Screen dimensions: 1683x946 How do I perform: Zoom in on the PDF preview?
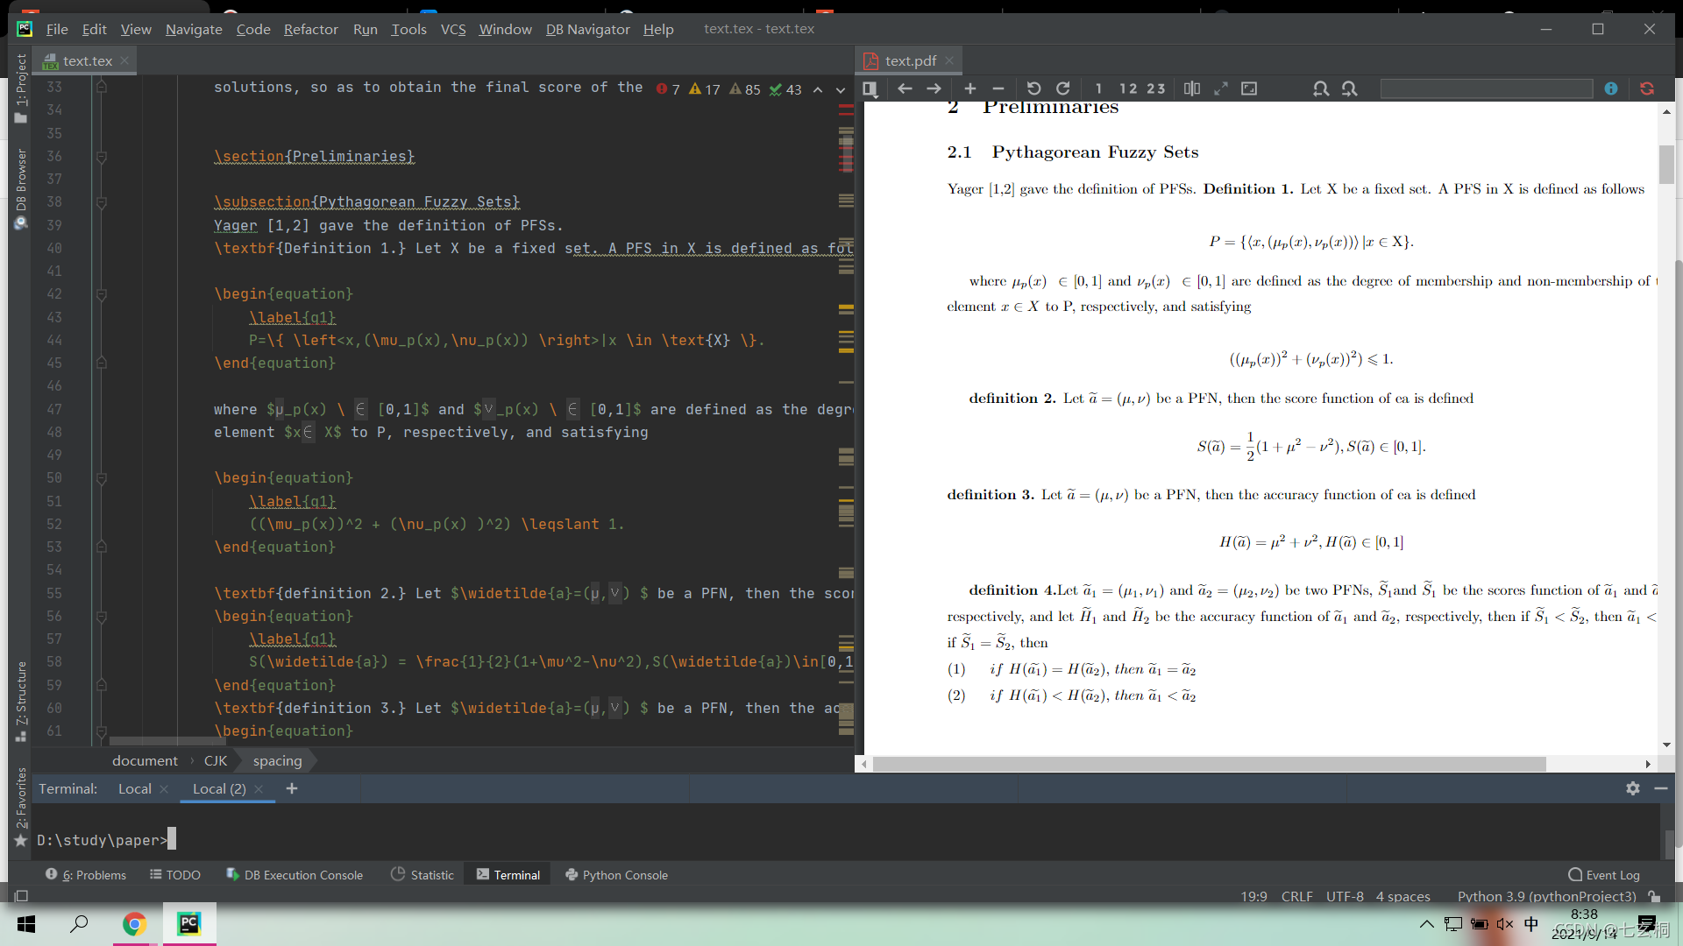969,88
